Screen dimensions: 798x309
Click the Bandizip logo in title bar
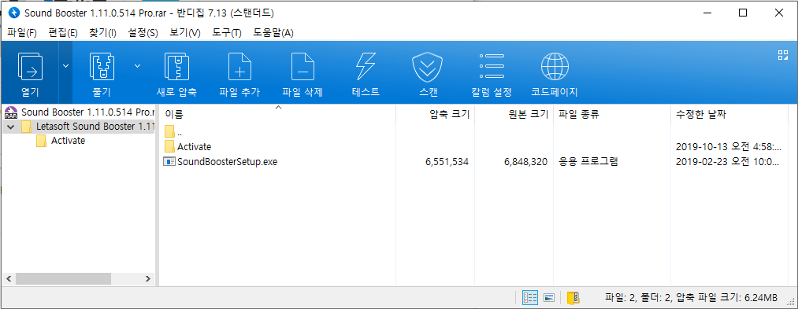tap(13, 13)
